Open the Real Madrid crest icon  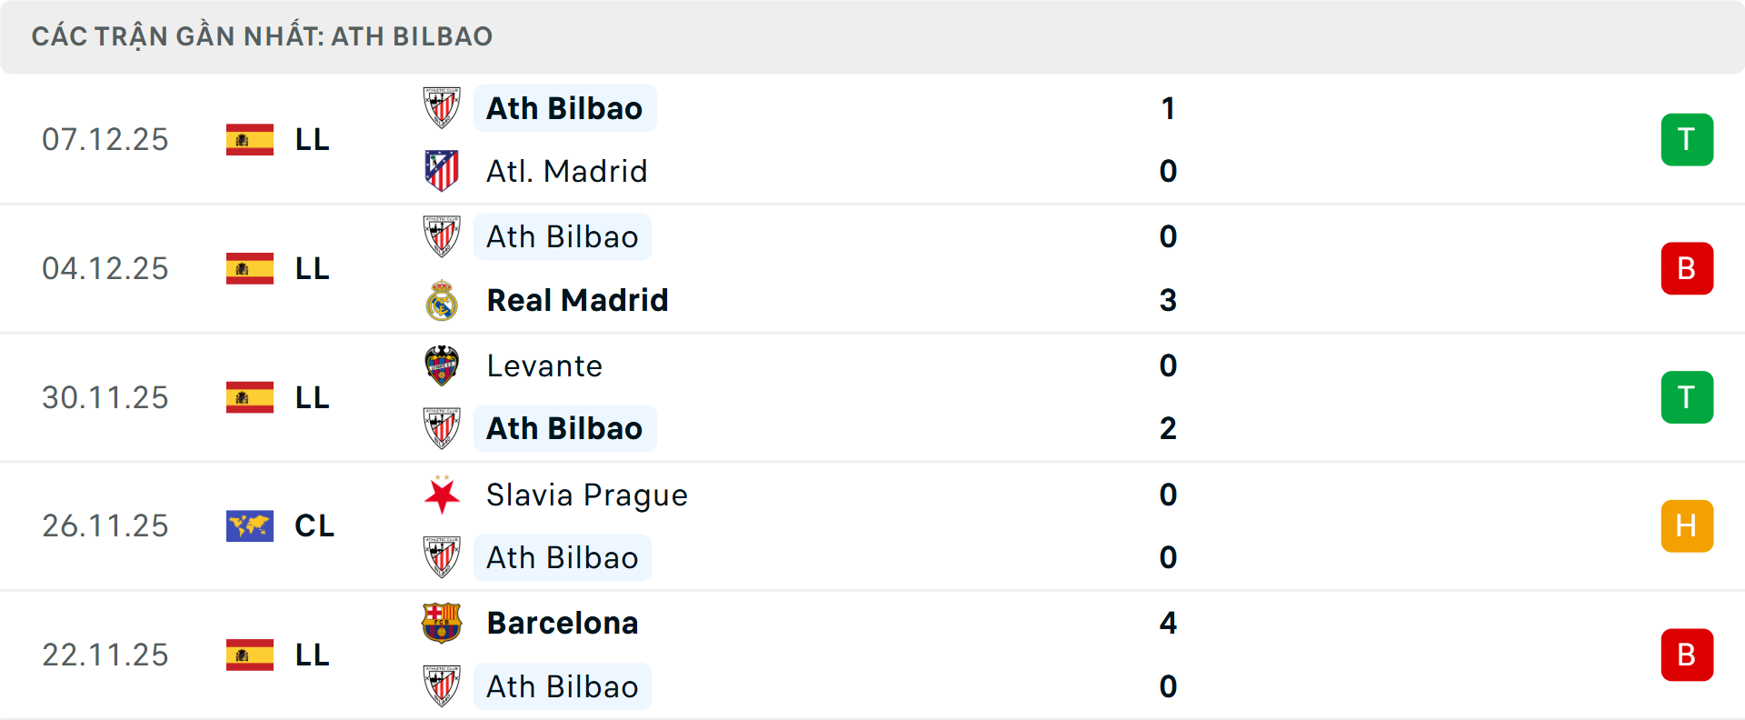[443, 300]
